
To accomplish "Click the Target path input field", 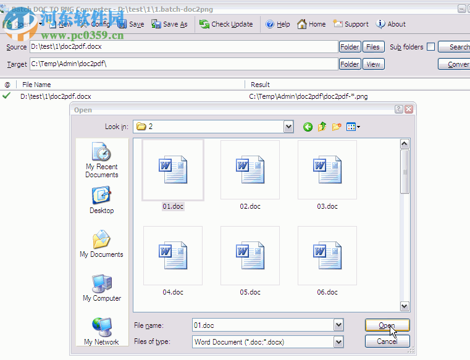I will click(184, 64).
